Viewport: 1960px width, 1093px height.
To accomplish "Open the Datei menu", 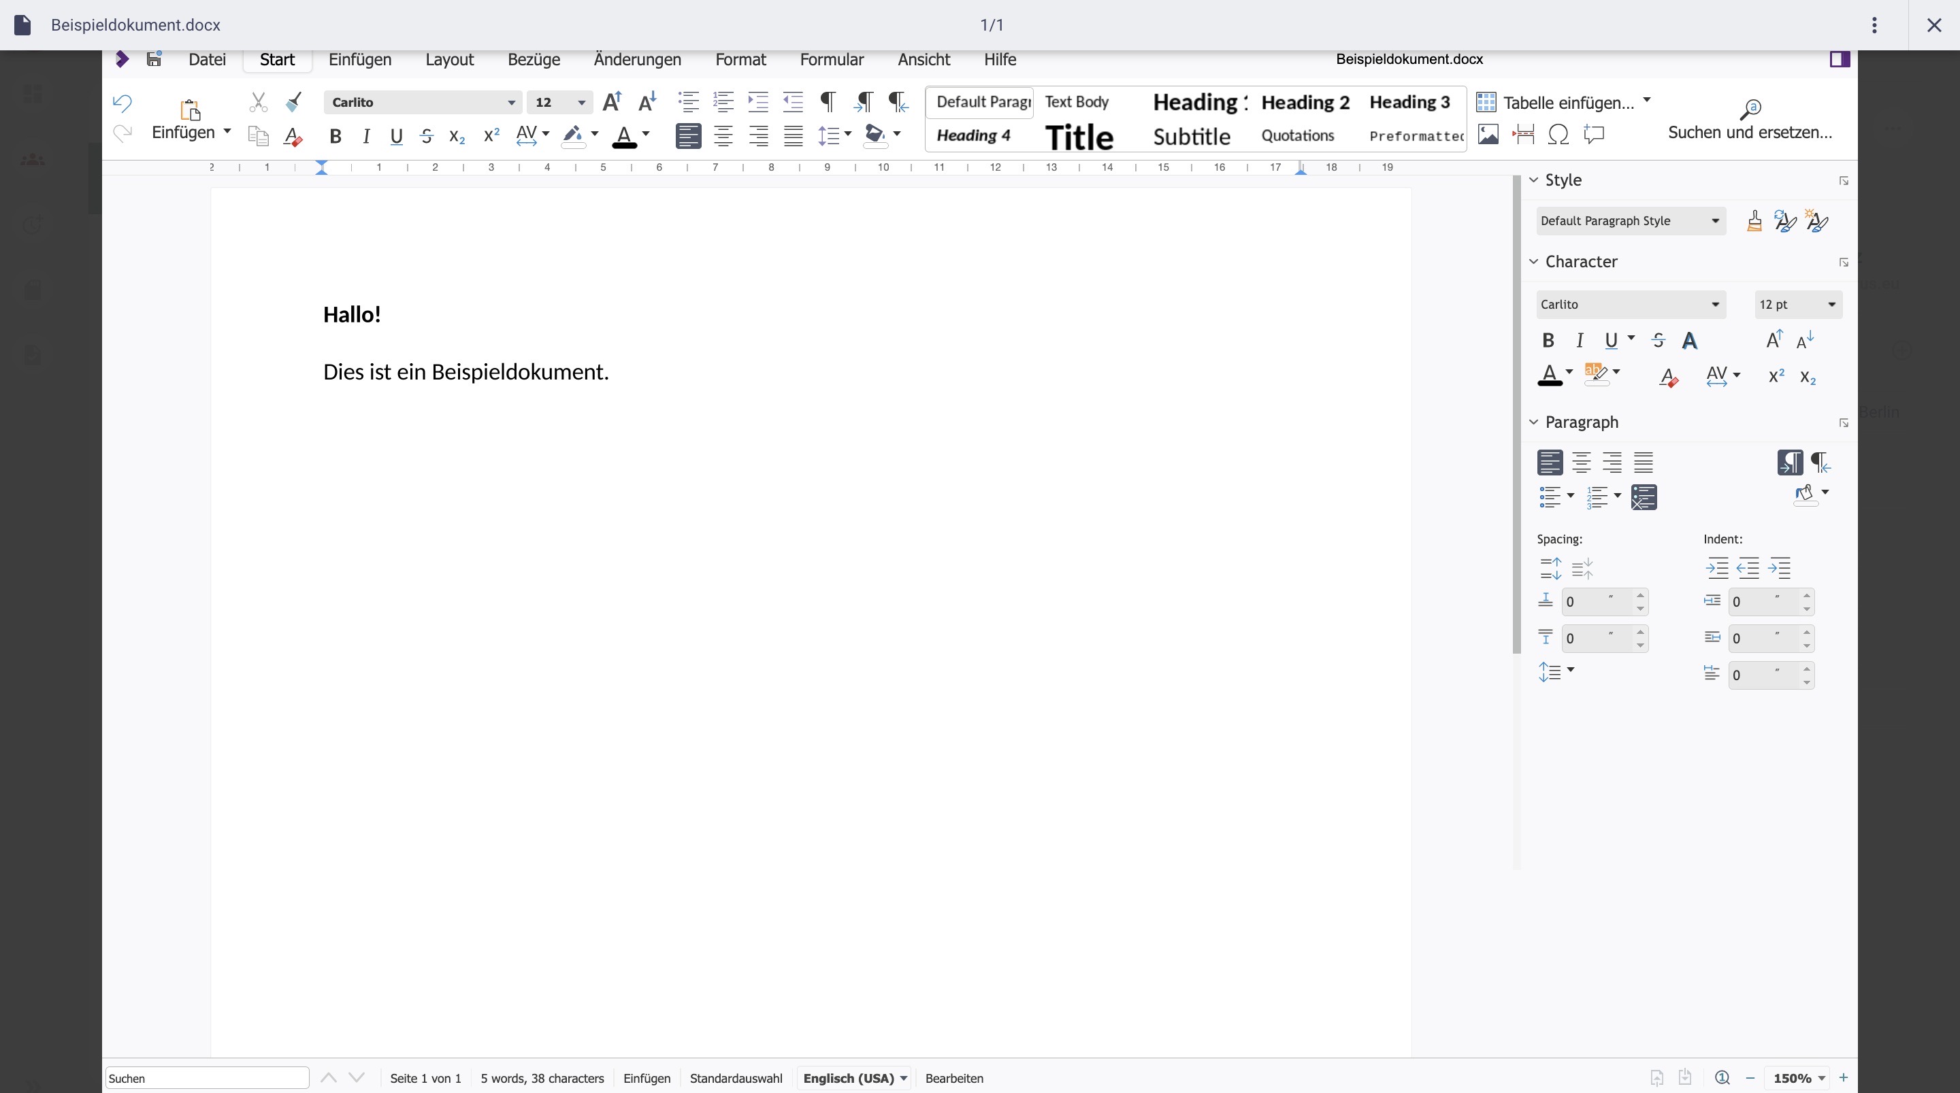I will [207, 59].
